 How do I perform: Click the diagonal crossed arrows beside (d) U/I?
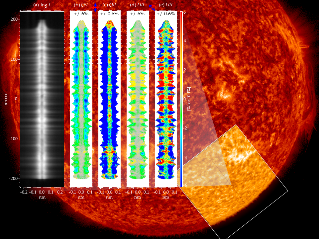tap(152, 8)
